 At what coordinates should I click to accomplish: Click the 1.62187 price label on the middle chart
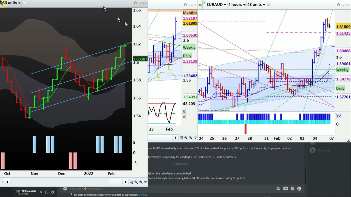(190, 18)
